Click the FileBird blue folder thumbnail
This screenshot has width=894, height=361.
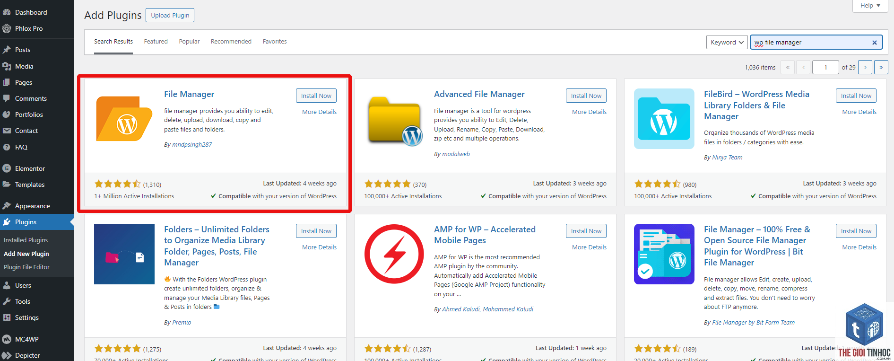click(x=664, y=119)
